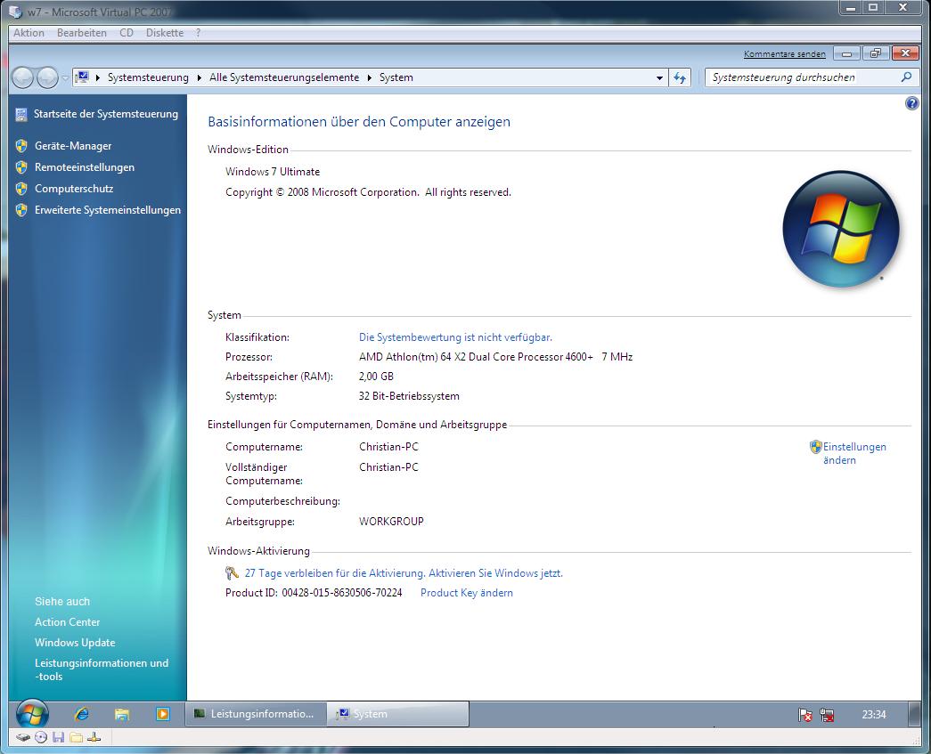This screenshot has height=754, width=931.
Task: Click the Virtual PC floppy disk status icon
Action: [58, 737]
